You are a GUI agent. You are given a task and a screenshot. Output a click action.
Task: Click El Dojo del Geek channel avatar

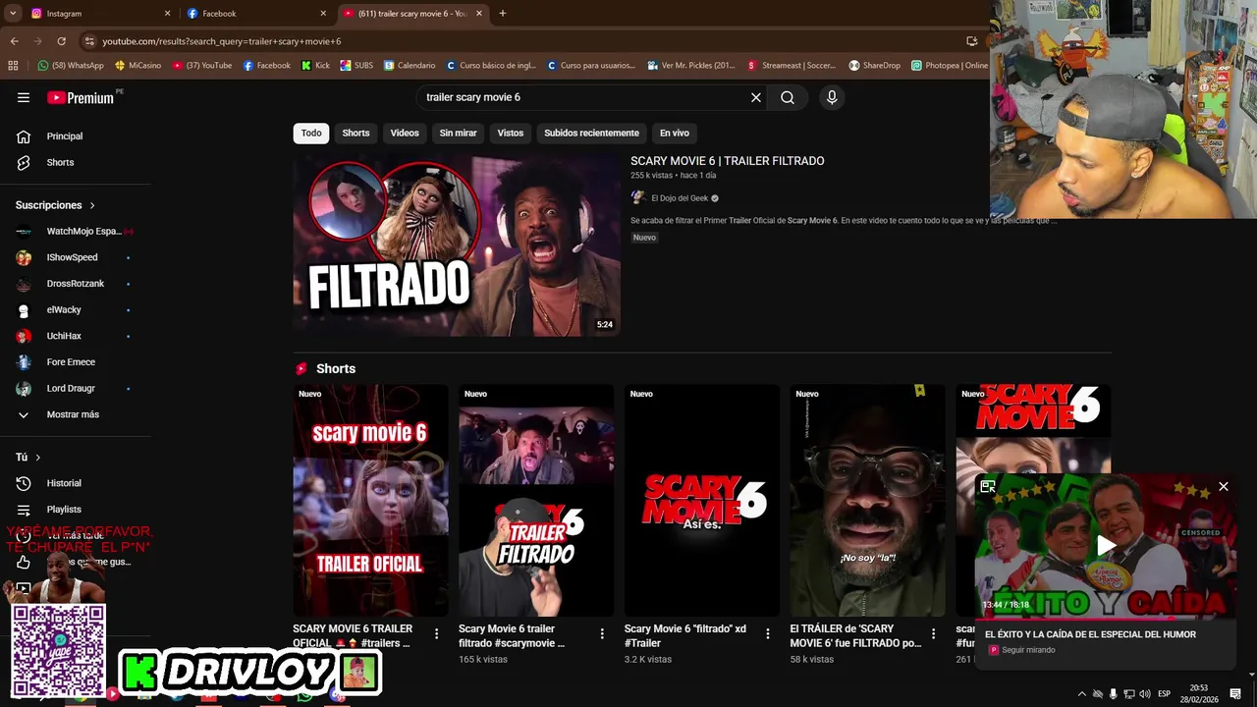[638, 197]
